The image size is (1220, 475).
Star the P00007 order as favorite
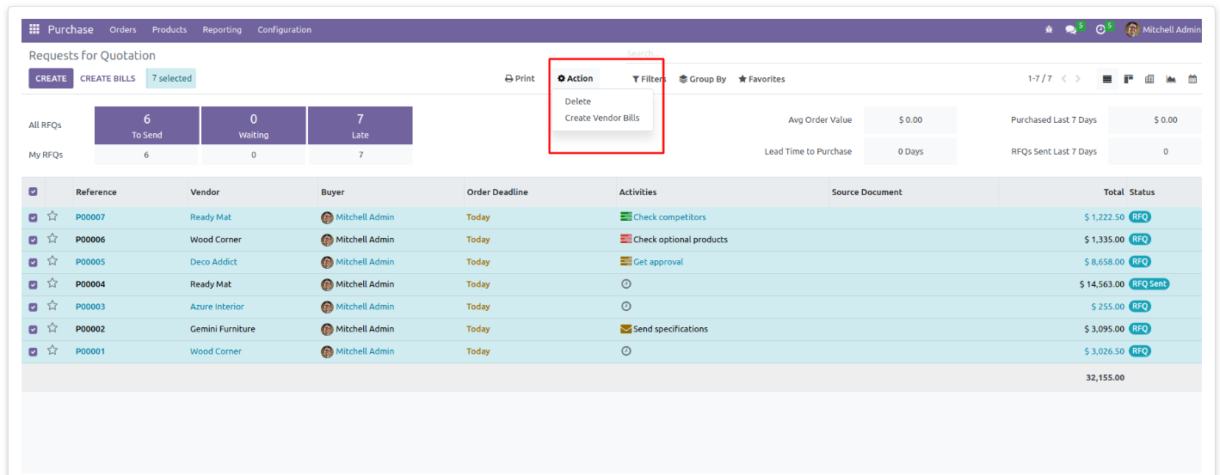[52, 216]
